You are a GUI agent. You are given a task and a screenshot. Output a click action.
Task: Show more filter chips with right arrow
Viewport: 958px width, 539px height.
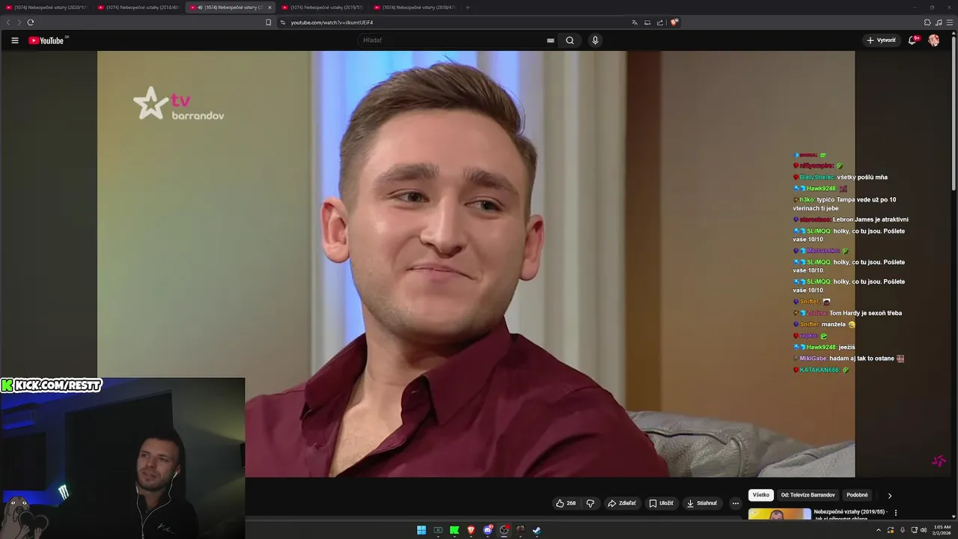(x=890, y=496)
